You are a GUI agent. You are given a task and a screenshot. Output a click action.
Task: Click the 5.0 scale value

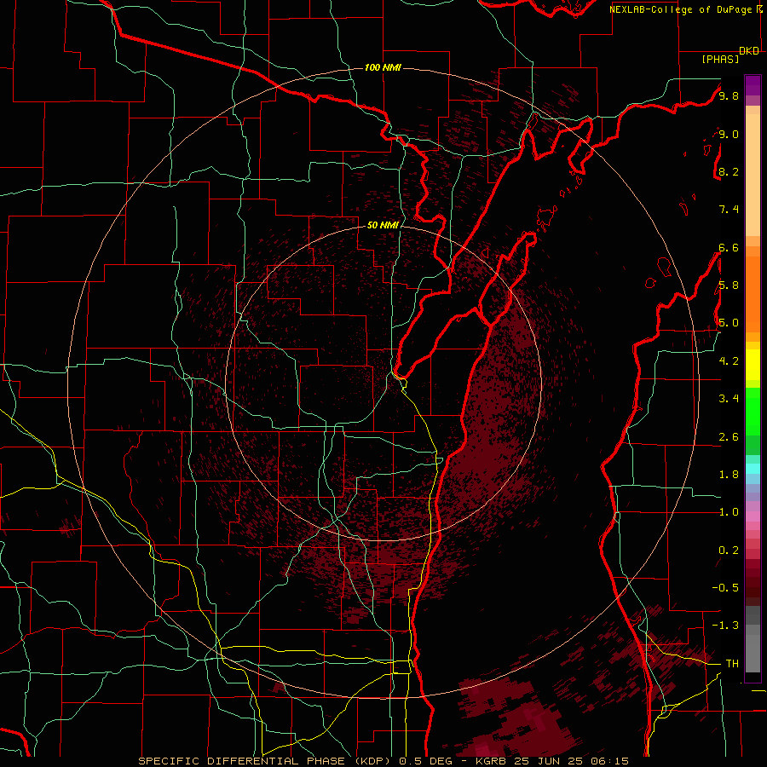pos(729,323)
